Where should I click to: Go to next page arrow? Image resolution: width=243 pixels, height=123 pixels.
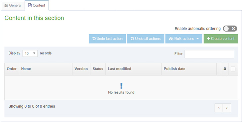tap(227, 108)
